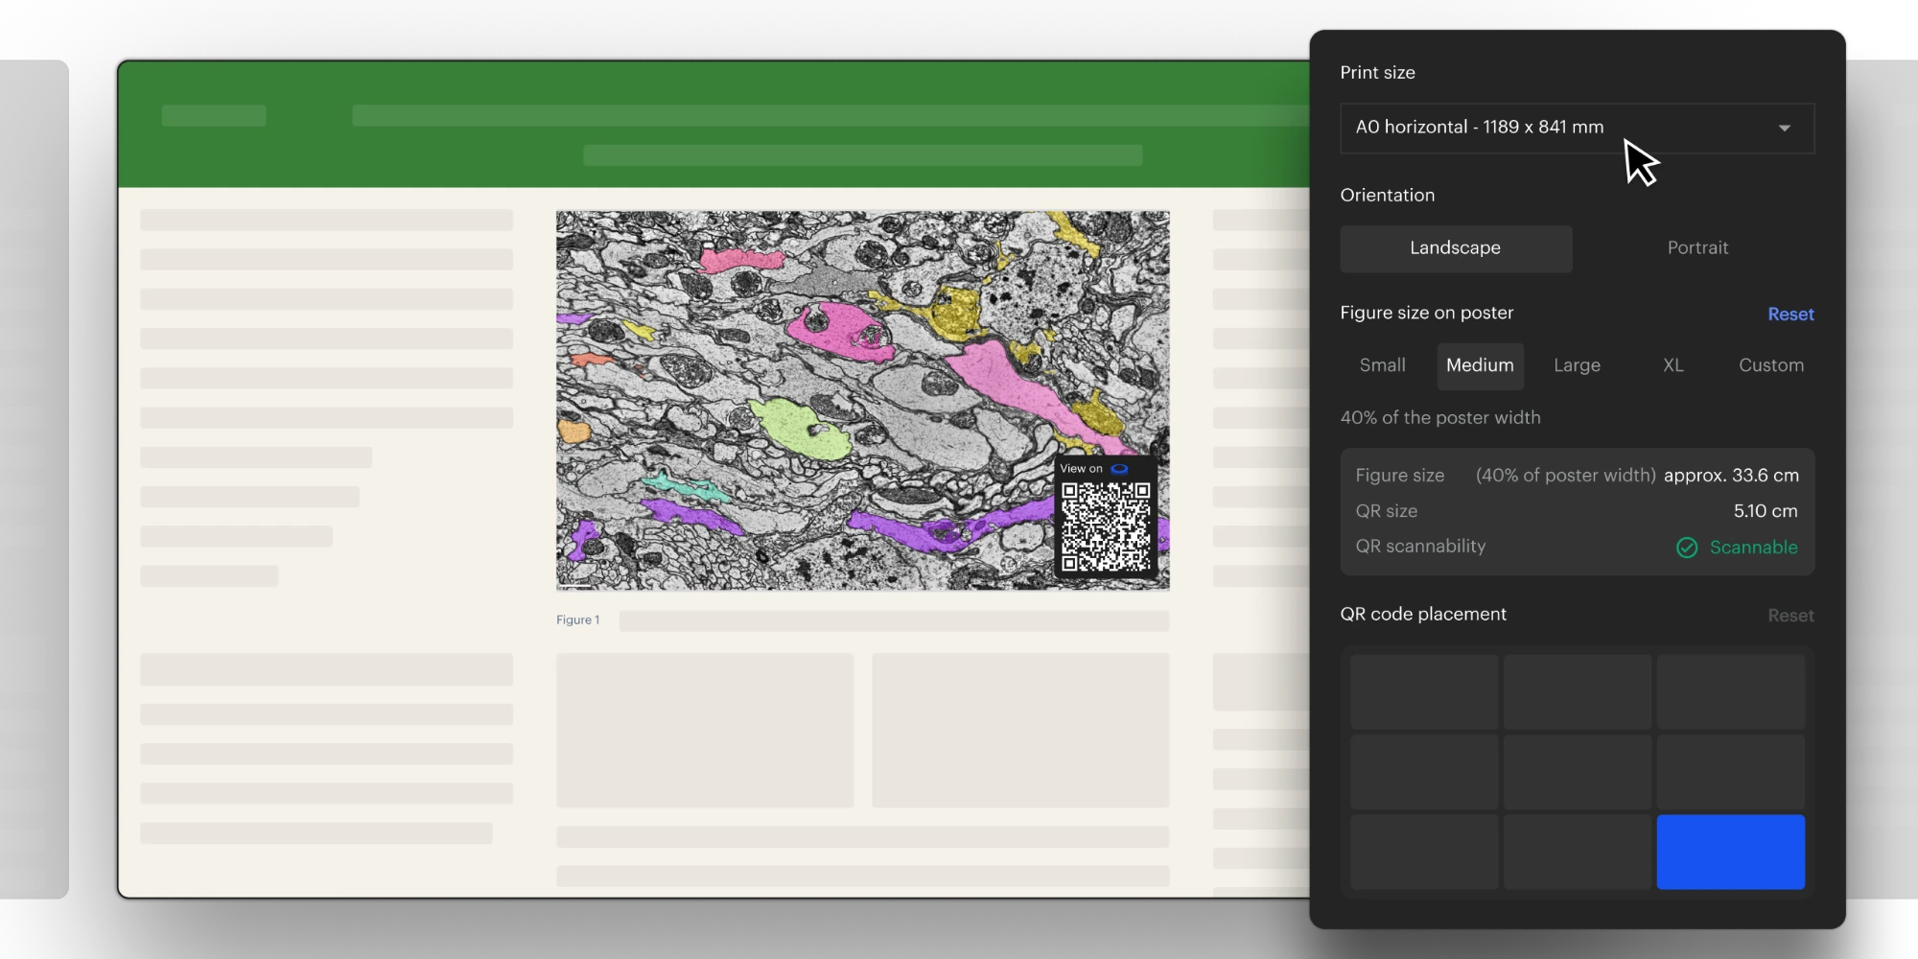
Task: Place QR code in top-left cell
Action: coord(1424,691)
